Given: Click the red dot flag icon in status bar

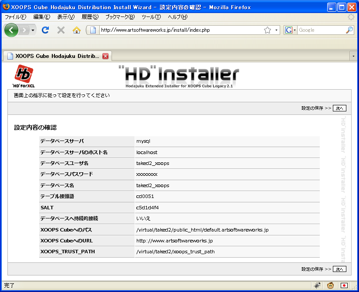Looking at the screenshot, I should coord(344,285).
